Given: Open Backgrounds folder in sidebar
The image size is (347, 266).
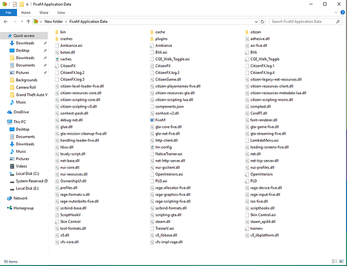Looking at the screenshot, I should pyautogui.click(x=27, y=80).
